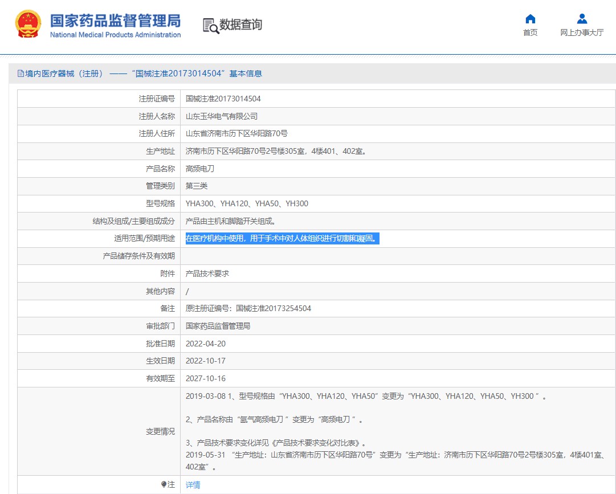Click the 国家药品监督管理局 site title

click(x=115, y=21)
